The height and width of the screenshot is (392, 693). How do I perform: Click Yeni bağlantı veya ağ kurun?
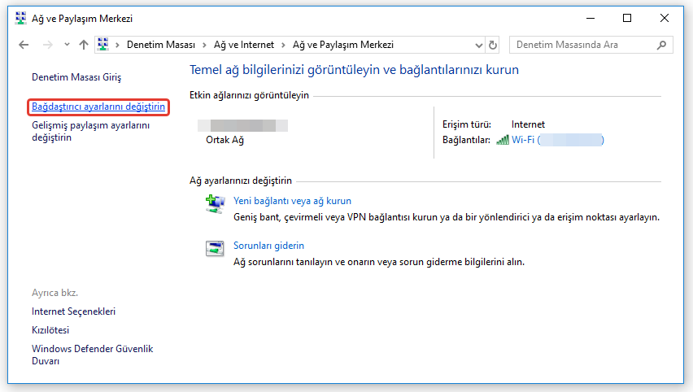pos(292,200)
